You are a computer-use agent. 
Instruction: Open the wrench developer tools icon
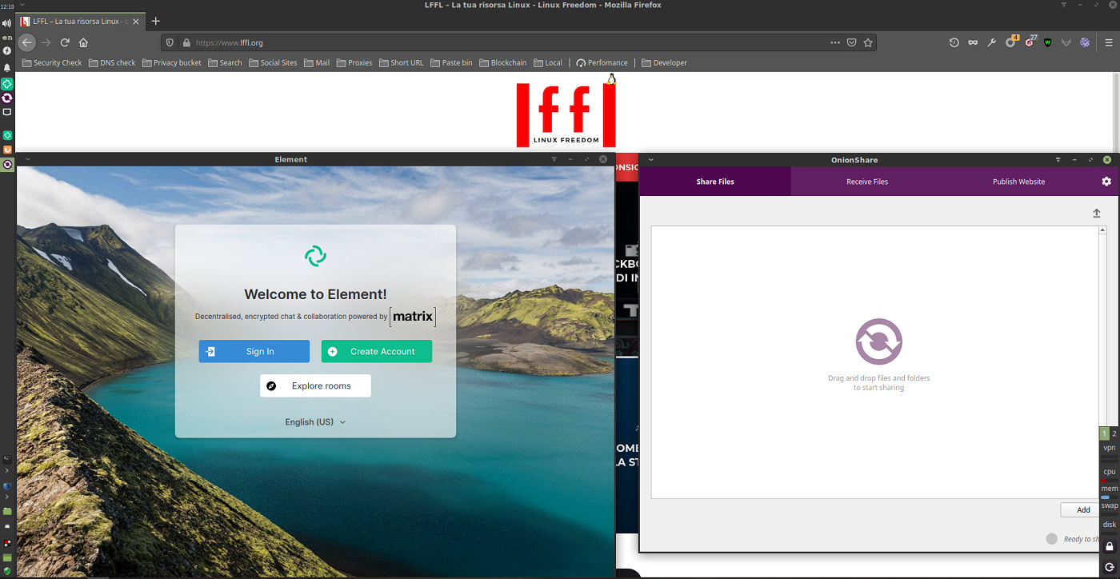point(991,42)
